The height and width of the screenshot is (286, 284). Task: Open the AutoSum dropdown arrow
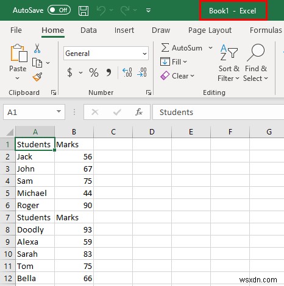point(210,48)
